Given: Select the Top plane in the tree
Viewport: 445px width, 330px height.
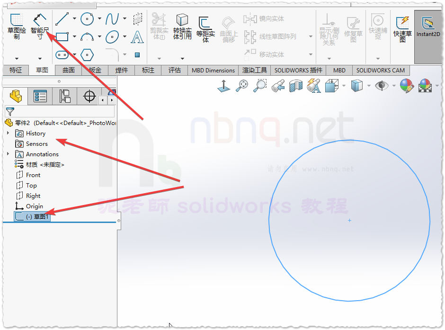Looking at the screenshot, I should (x=27, y=186).
